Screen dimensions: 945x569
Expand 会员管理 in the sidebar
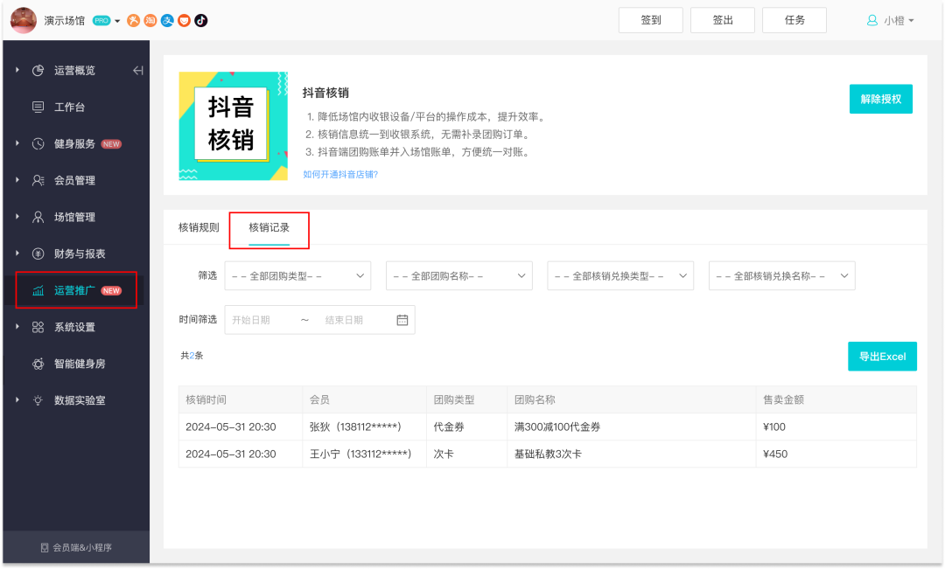(74, 181)
